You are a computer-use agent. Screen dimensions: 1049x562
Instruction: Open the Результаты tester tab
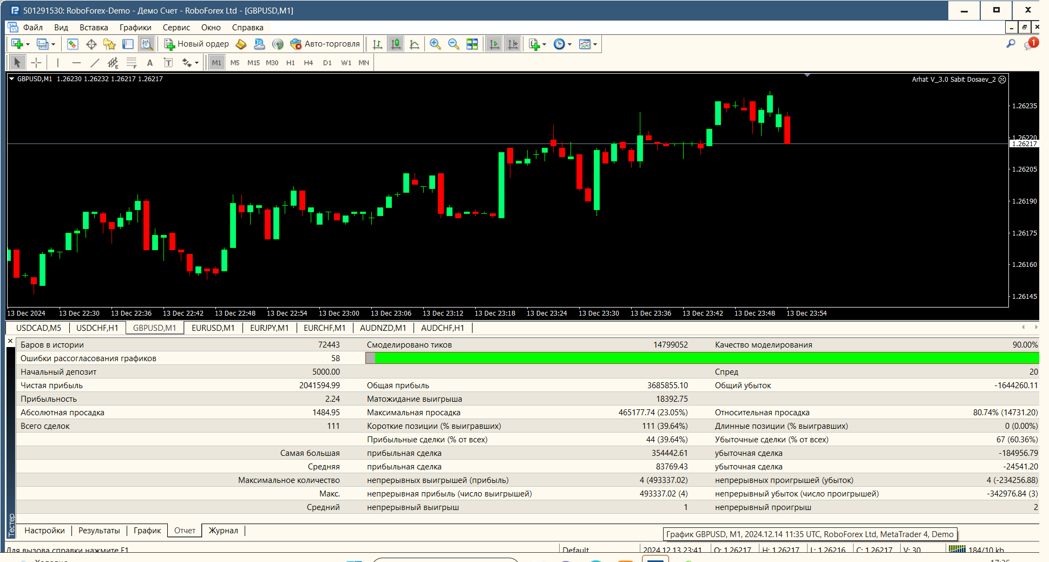[99, 531]
